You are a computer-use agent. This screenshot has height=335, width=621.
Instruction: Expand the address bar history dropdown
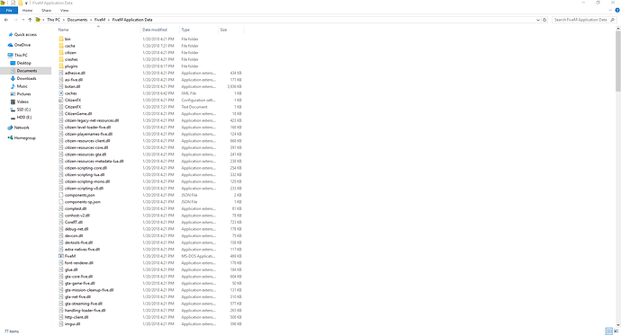coord(538,20)
